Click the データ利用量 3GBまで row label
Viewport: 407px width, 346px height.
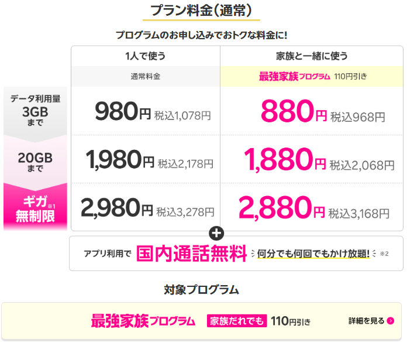tap(35, 109)
